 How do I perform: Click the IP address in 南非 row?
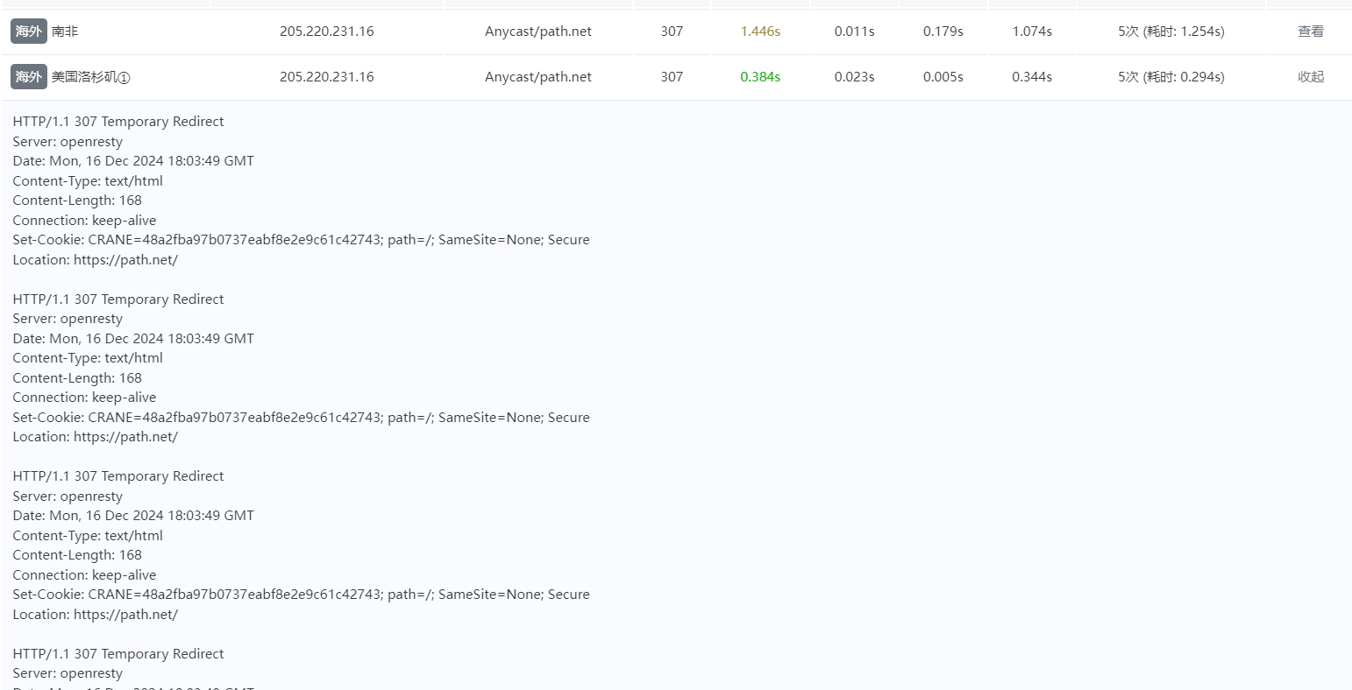click(326, 32)
